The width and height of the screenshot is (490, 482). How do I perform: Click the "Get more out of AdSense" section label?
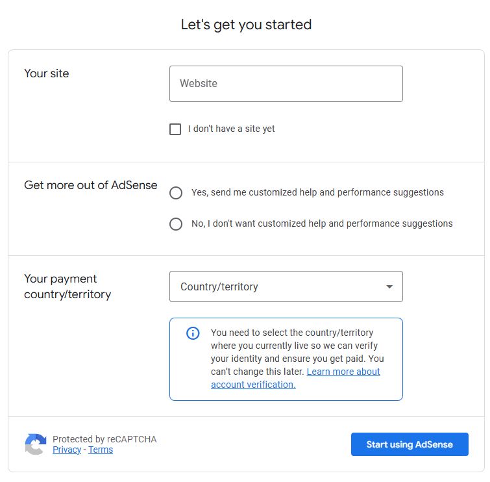click(x=91, y=185)
